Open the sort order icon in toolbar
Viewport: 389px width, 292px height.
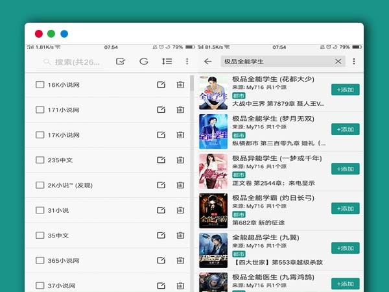[167, 62]
